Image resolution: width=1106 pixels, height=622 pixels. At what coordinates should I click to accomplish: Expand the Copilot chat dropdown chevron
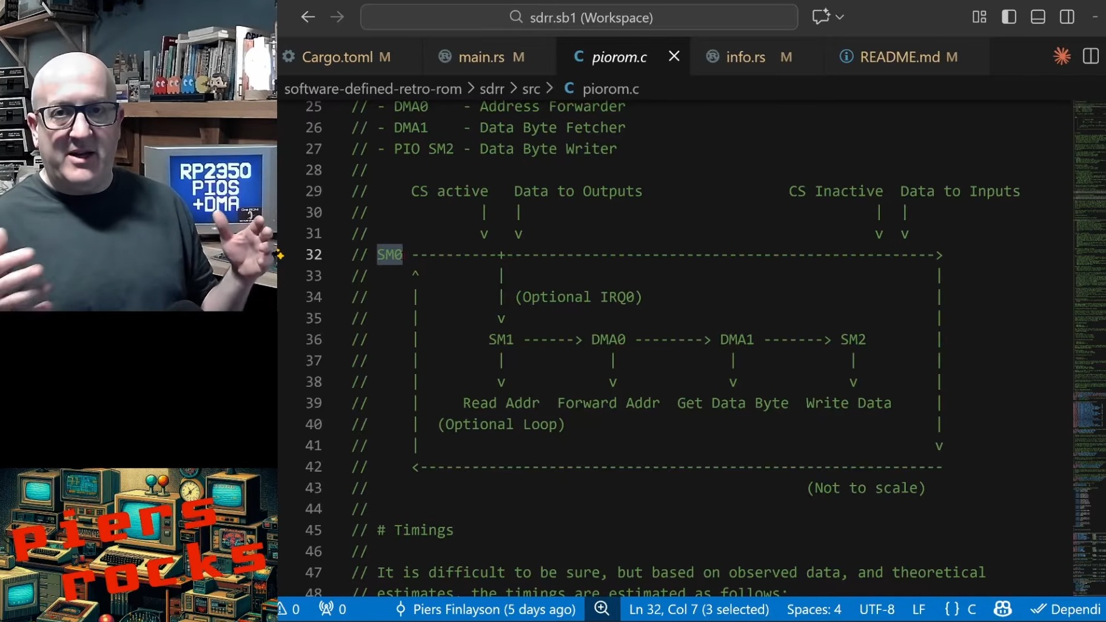pyautogui.click(x=840, y=17)
